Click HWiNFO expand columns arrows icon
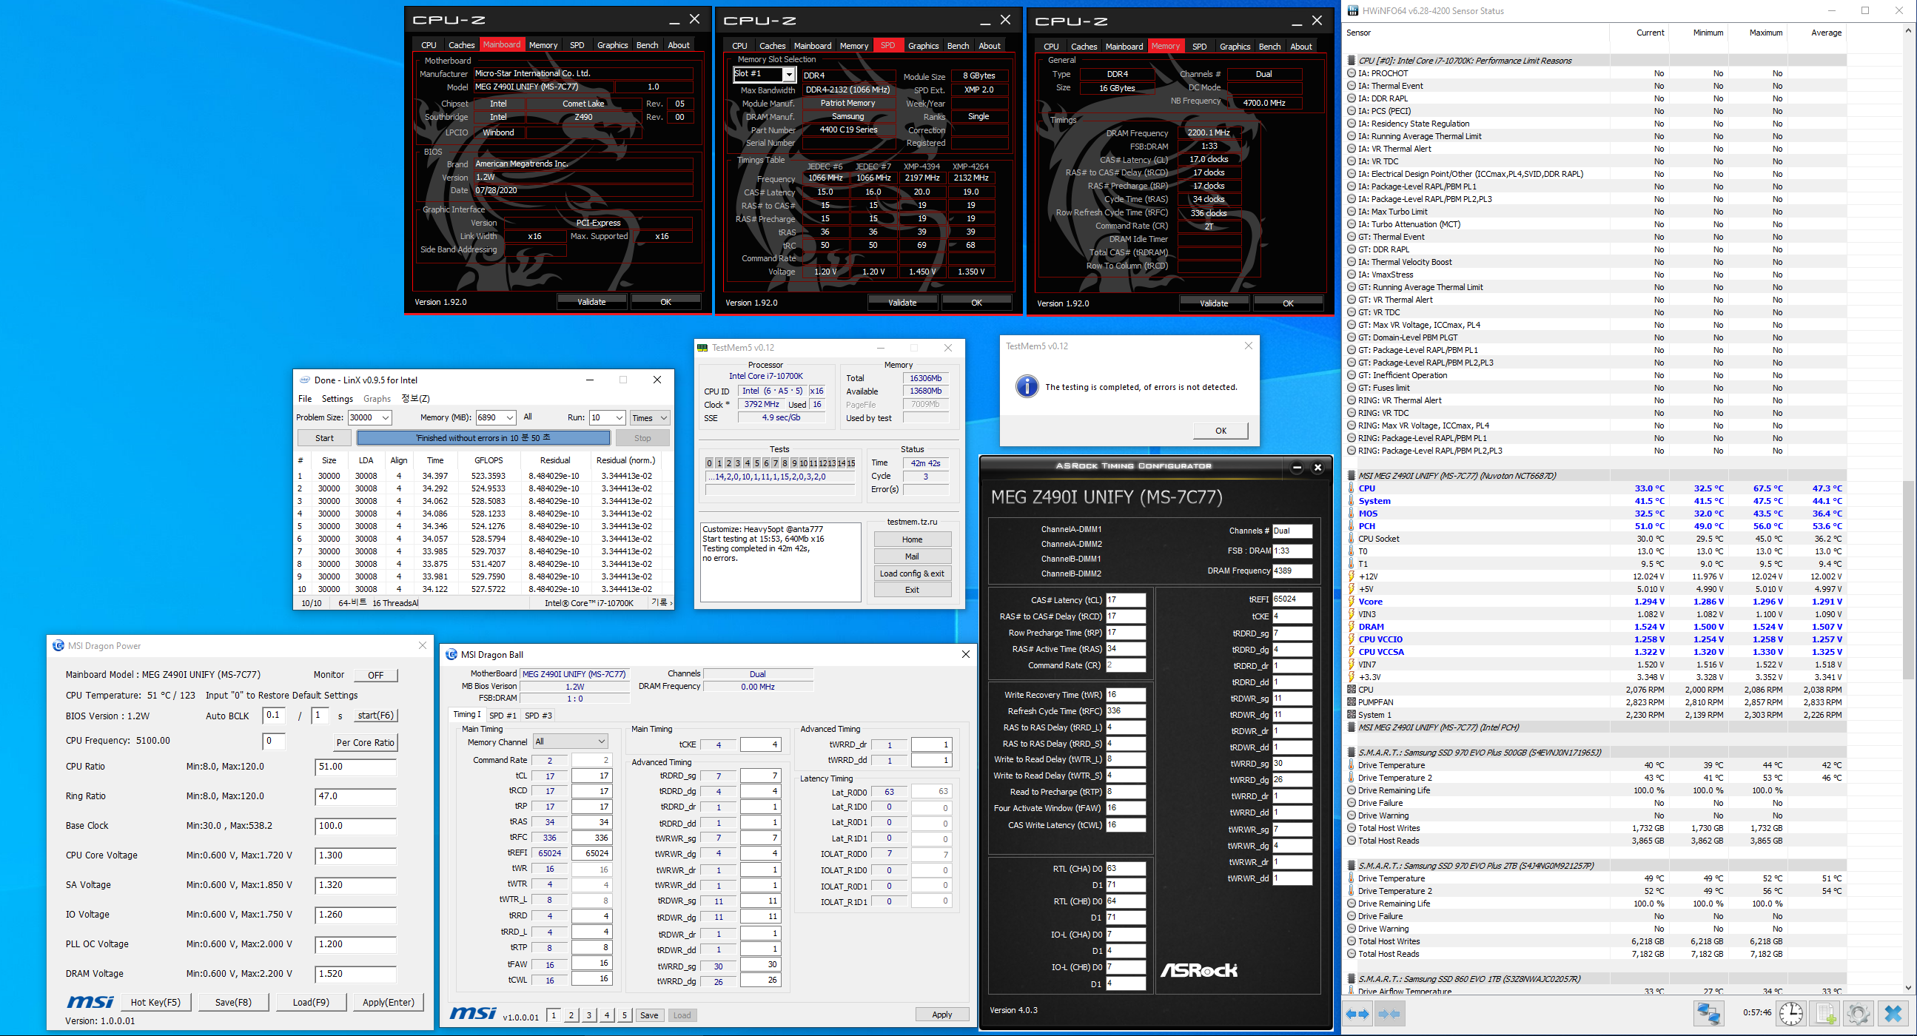Image resolution: width=1917 pixels, height=1036 pixels. (1358, 1014)
